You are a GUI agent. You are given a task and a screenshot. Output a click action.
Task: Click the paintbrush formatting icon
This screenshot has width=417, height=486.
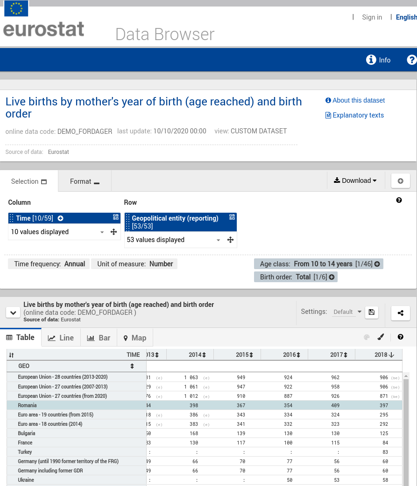(x=381, y=337)
